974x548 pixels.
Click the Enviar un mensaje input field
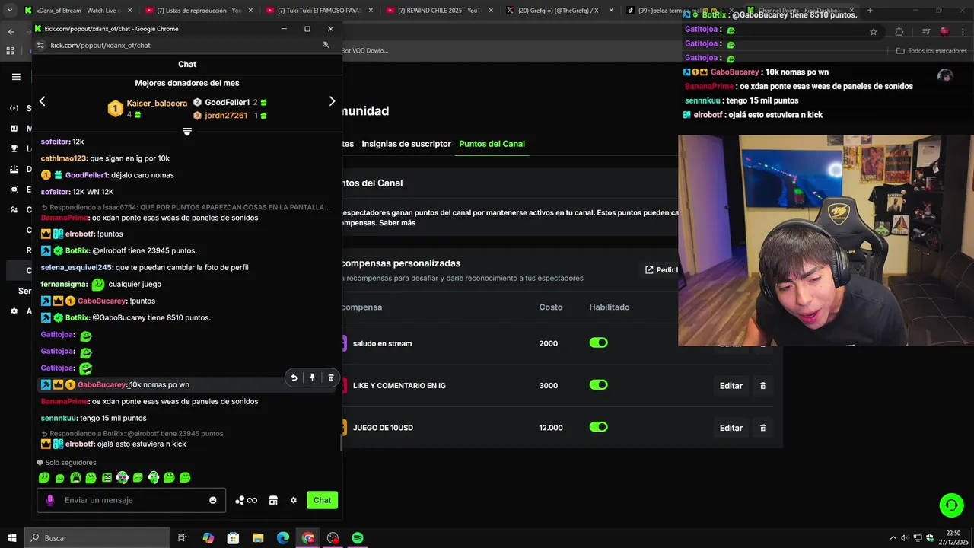click(131, 500)
